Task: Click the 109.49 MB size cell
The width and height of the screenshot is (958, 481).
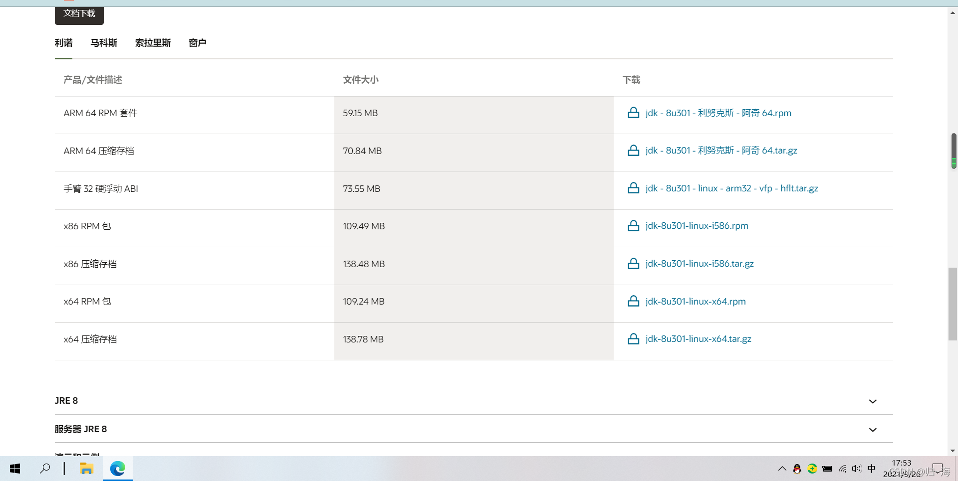Action: click(474, 228)
